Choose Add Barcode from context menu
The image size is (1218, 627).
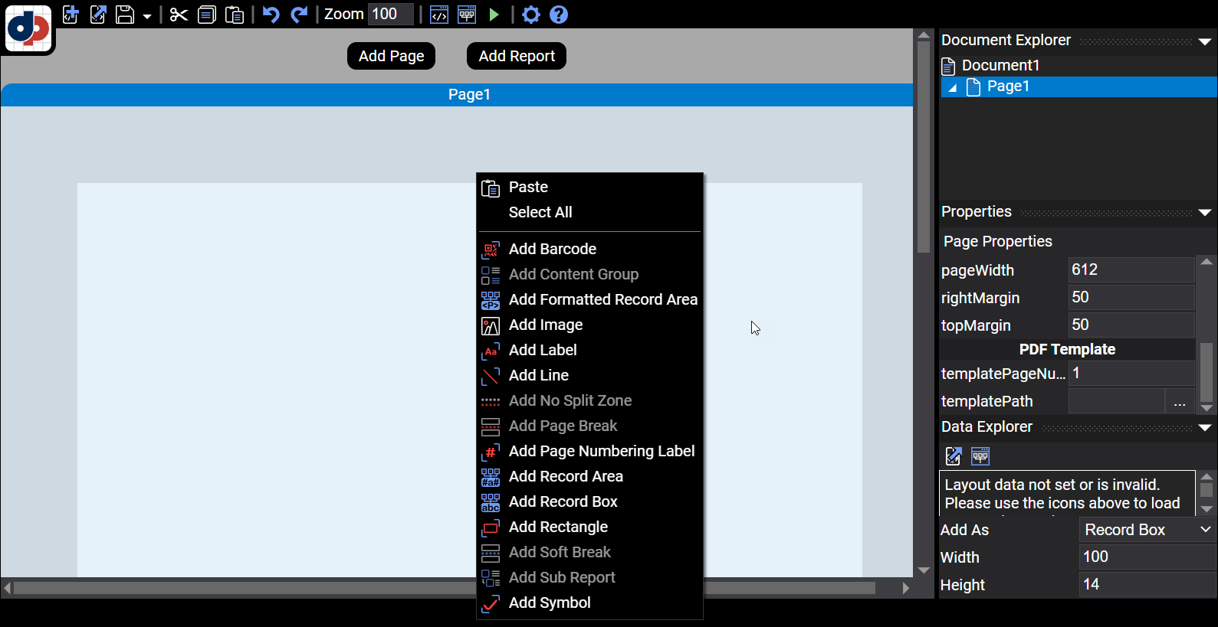coord(552,249)
